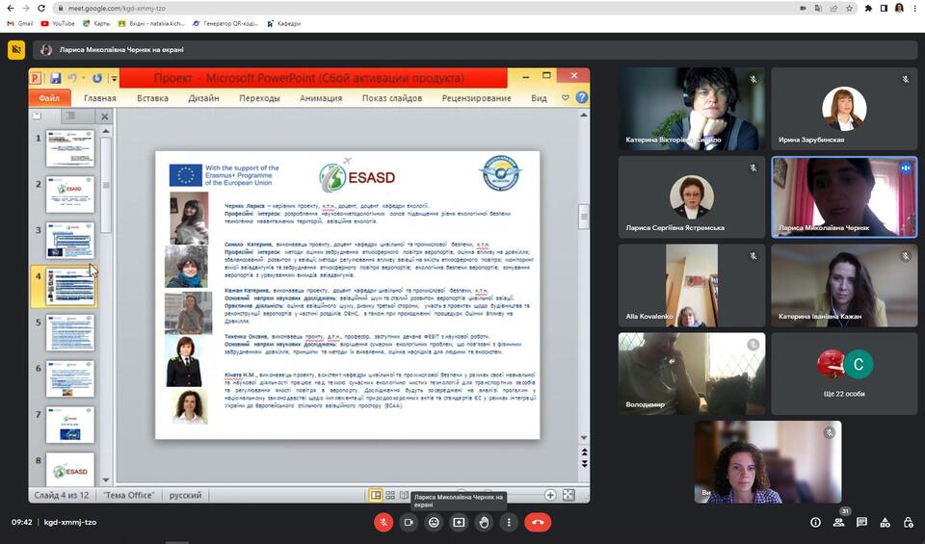Viewport: 925px width, 544px height.
Task: Open the activities icon
Action: coord(885,522)
